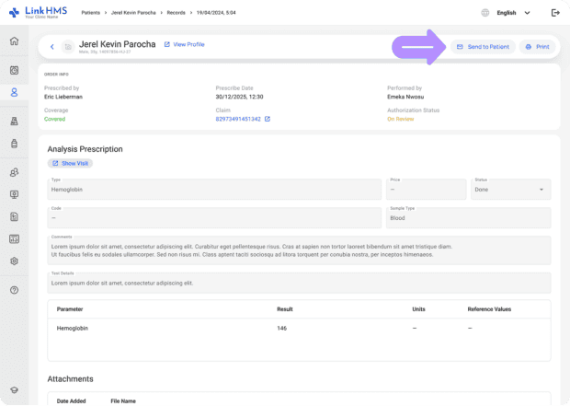Click Send to Patient button
This screenshot has width=570, height=406.
pyautogui.click(x=483, y=47)
